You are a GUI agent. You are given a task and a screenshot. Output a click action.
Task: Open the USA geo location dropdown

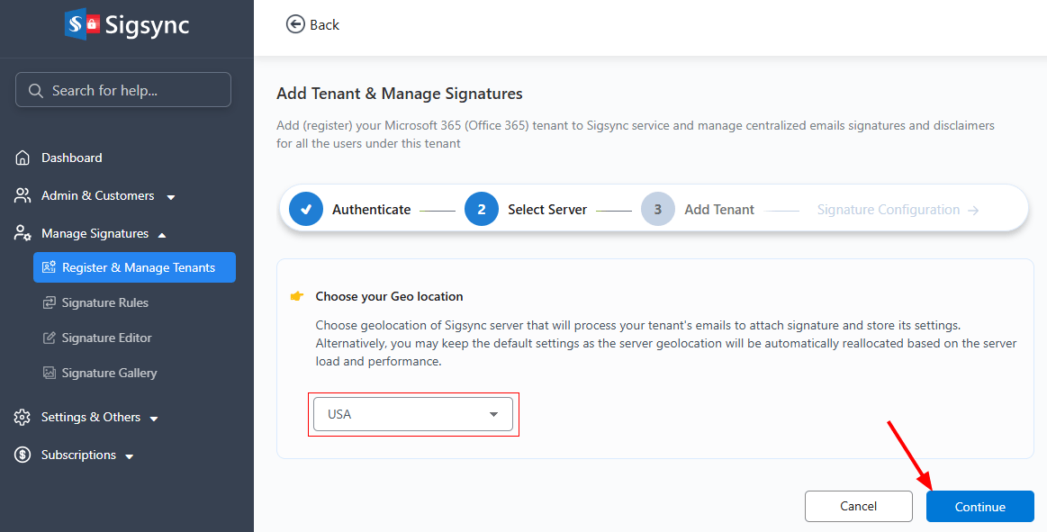point(413,414)
